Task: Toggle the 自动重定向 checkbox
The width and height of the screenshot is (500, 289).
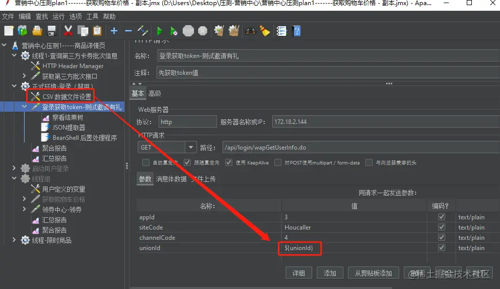Action: 146,162
